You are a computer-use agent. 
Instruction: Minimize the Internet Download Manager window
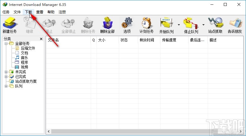[212, 4]
